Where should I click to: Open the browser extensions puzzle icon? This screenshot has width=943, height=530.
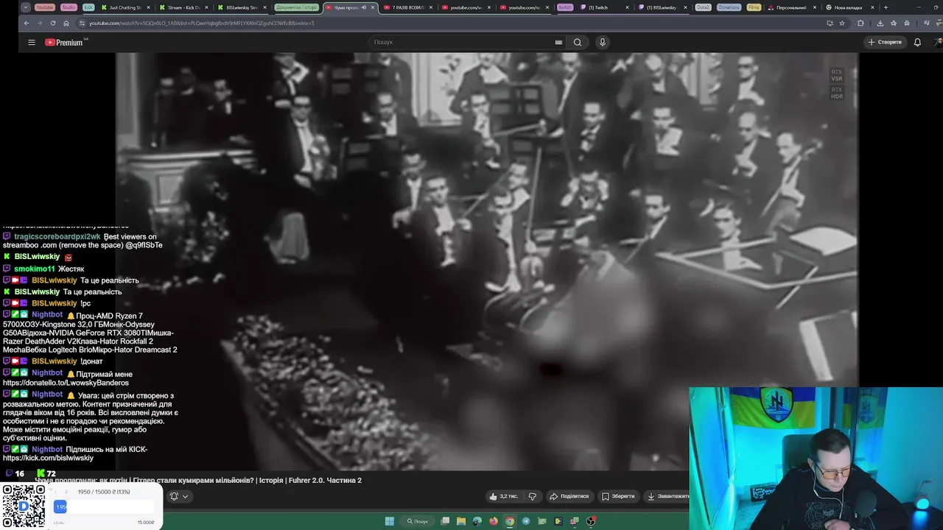click(860, 23)
